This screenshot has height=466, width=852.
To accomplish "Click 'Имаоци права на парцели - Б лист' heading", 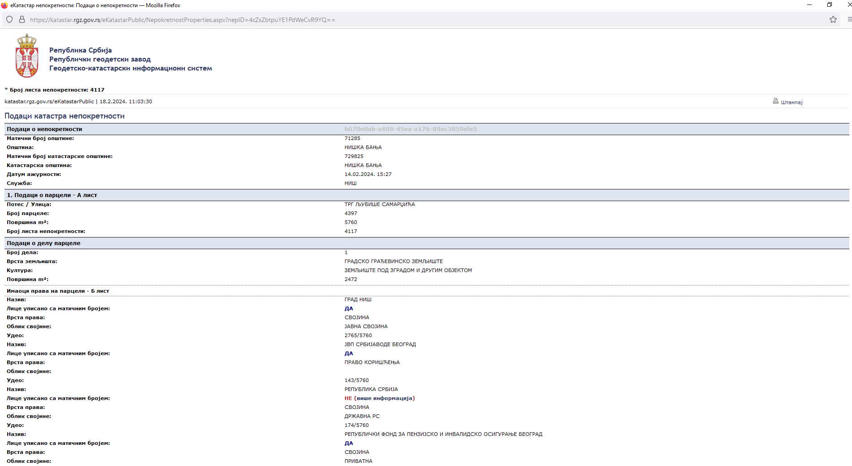I will [x=58, y=291].
